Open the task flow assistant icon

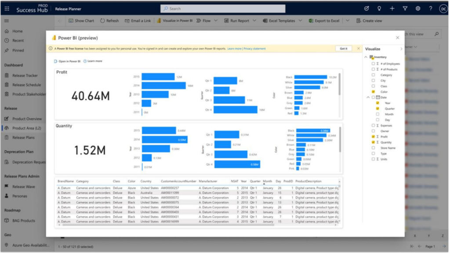click(x=367, y=9)
